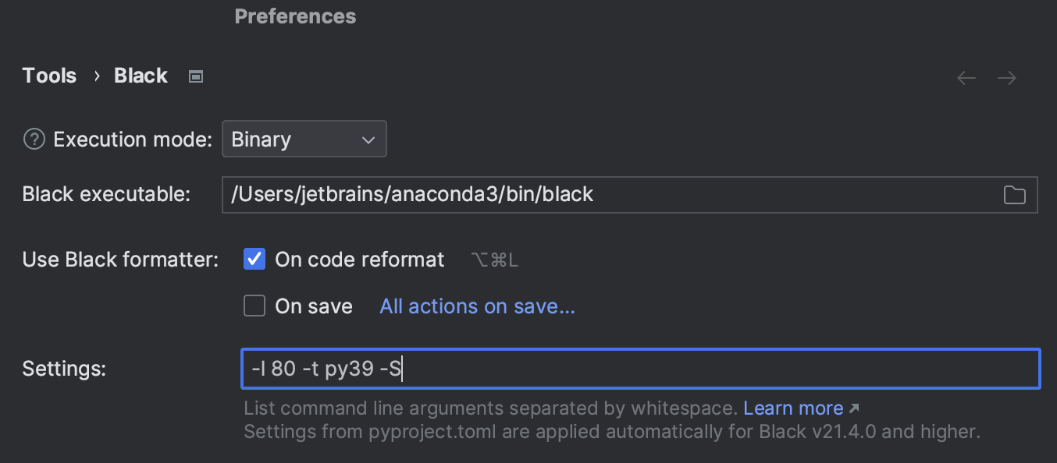
Task: Open the folder icon to browse for Black executable
Action: pyautogui.click(x=1015, y=194)
